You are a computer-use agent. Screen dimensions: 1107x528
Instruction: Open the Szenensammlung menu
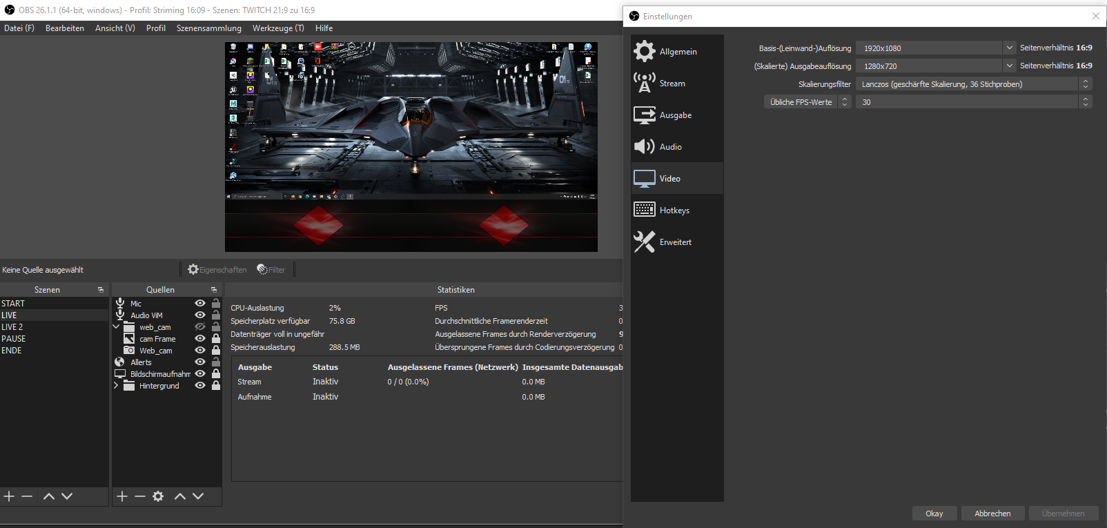tap(208, 28)
